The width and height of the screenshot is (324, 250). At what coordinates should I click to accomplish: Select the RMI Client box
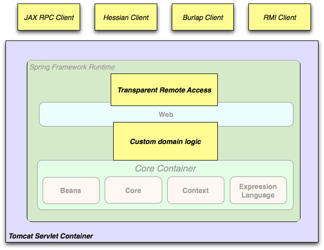point(279,17)
